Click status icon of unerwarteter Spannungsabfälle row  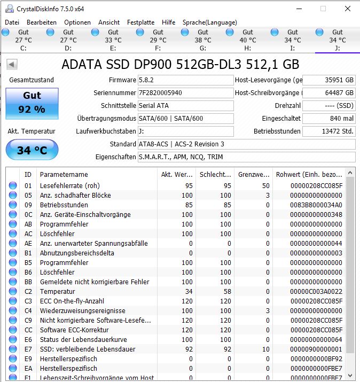click(x=13, y=243)
